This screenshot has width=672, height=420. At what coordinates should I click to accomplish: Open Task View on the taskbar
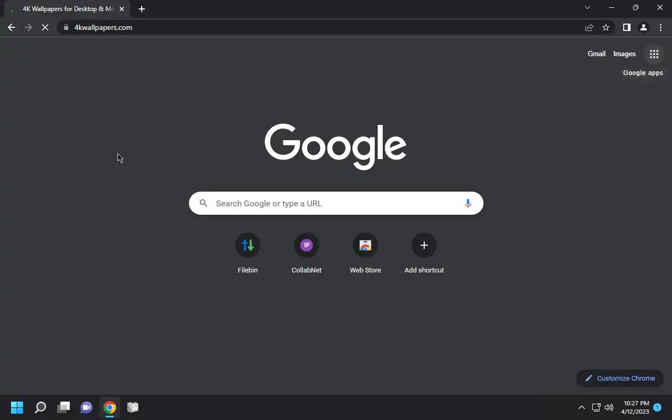(64, 407)
